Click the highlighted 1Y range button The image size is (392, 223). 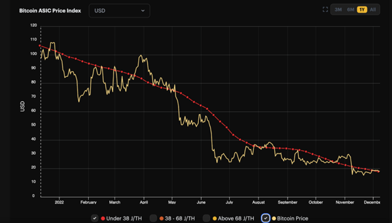362,9
